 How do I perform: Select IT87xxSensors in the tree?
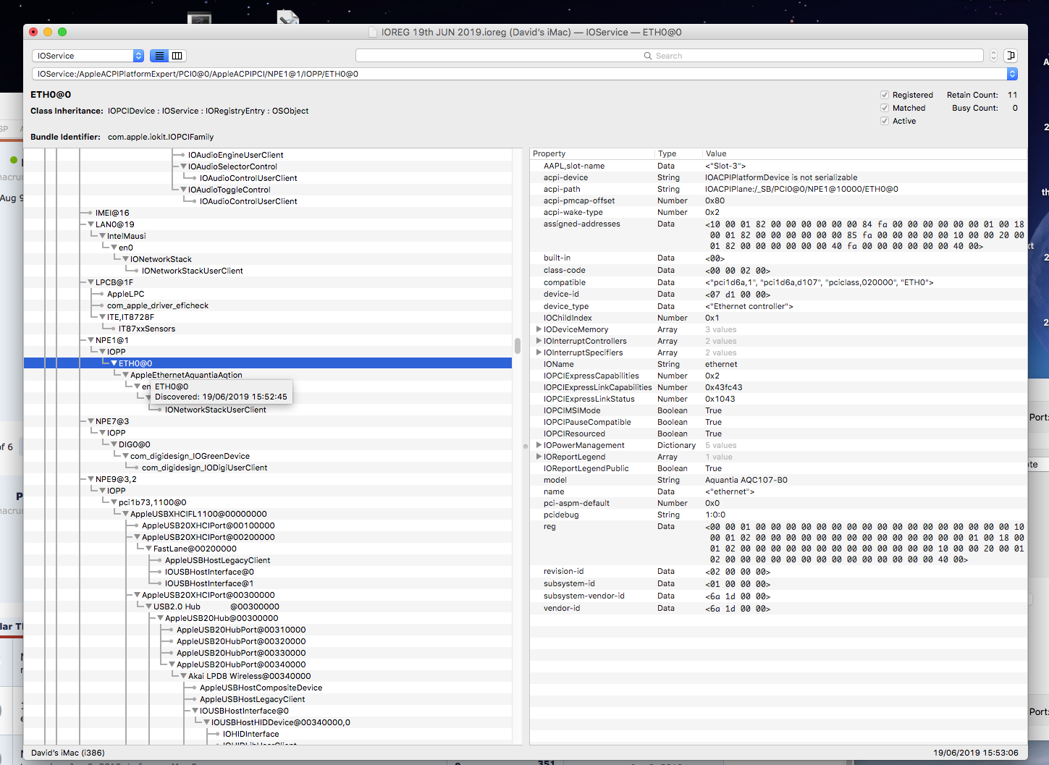coord(147,329)
